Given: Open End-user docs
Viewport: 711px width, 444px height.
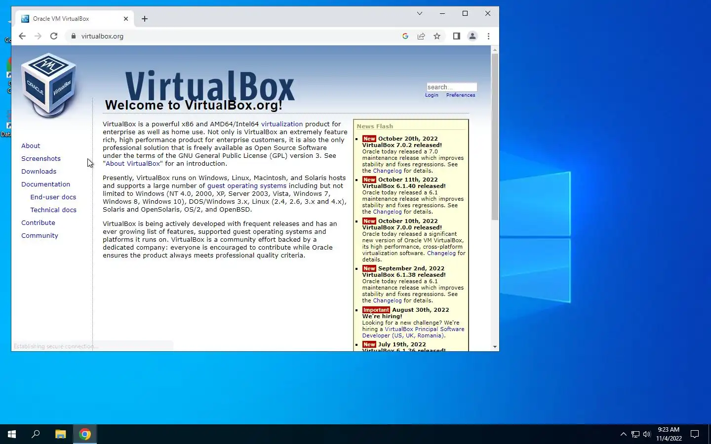Looking at the screenshot, I should pyautogui.click(x=53, y=197).
